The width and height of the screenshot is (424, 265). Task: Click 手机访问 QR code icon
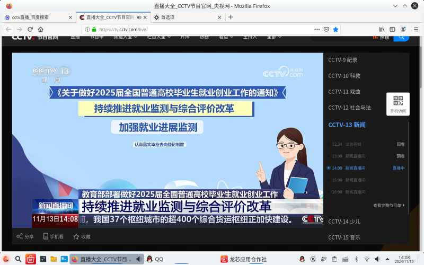click(398, 104)
